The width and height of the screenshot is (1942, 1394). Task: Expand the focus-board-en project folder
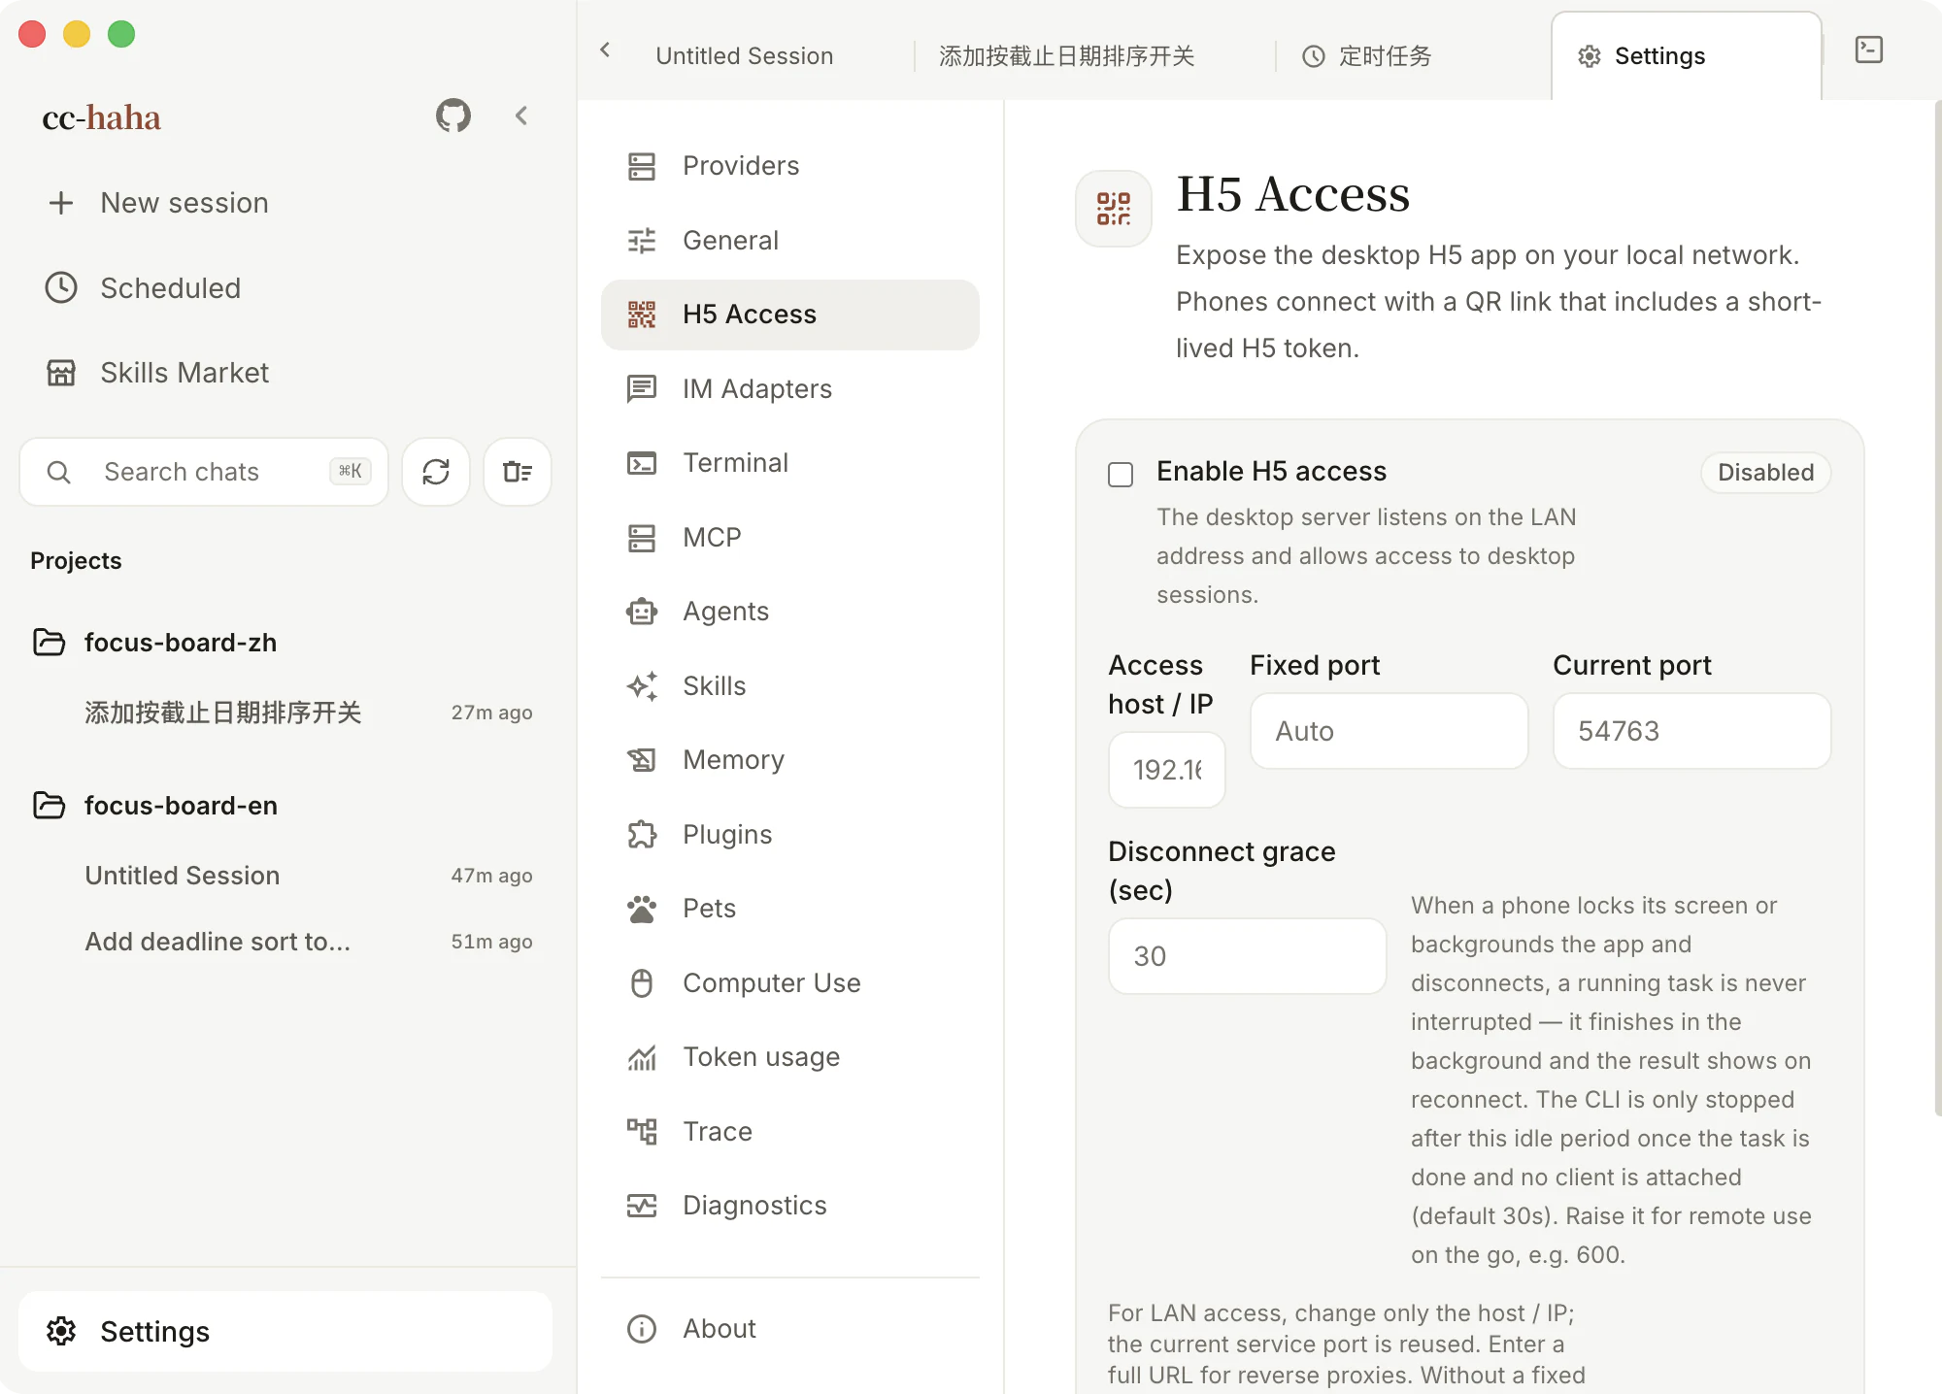point(155,806)
